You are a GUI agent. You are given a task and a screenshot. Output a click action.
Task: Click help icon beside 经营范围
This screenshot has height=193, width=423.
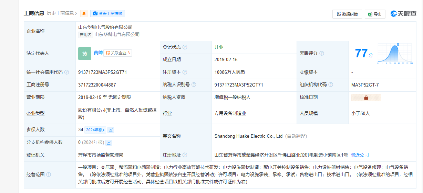point(49,175)
